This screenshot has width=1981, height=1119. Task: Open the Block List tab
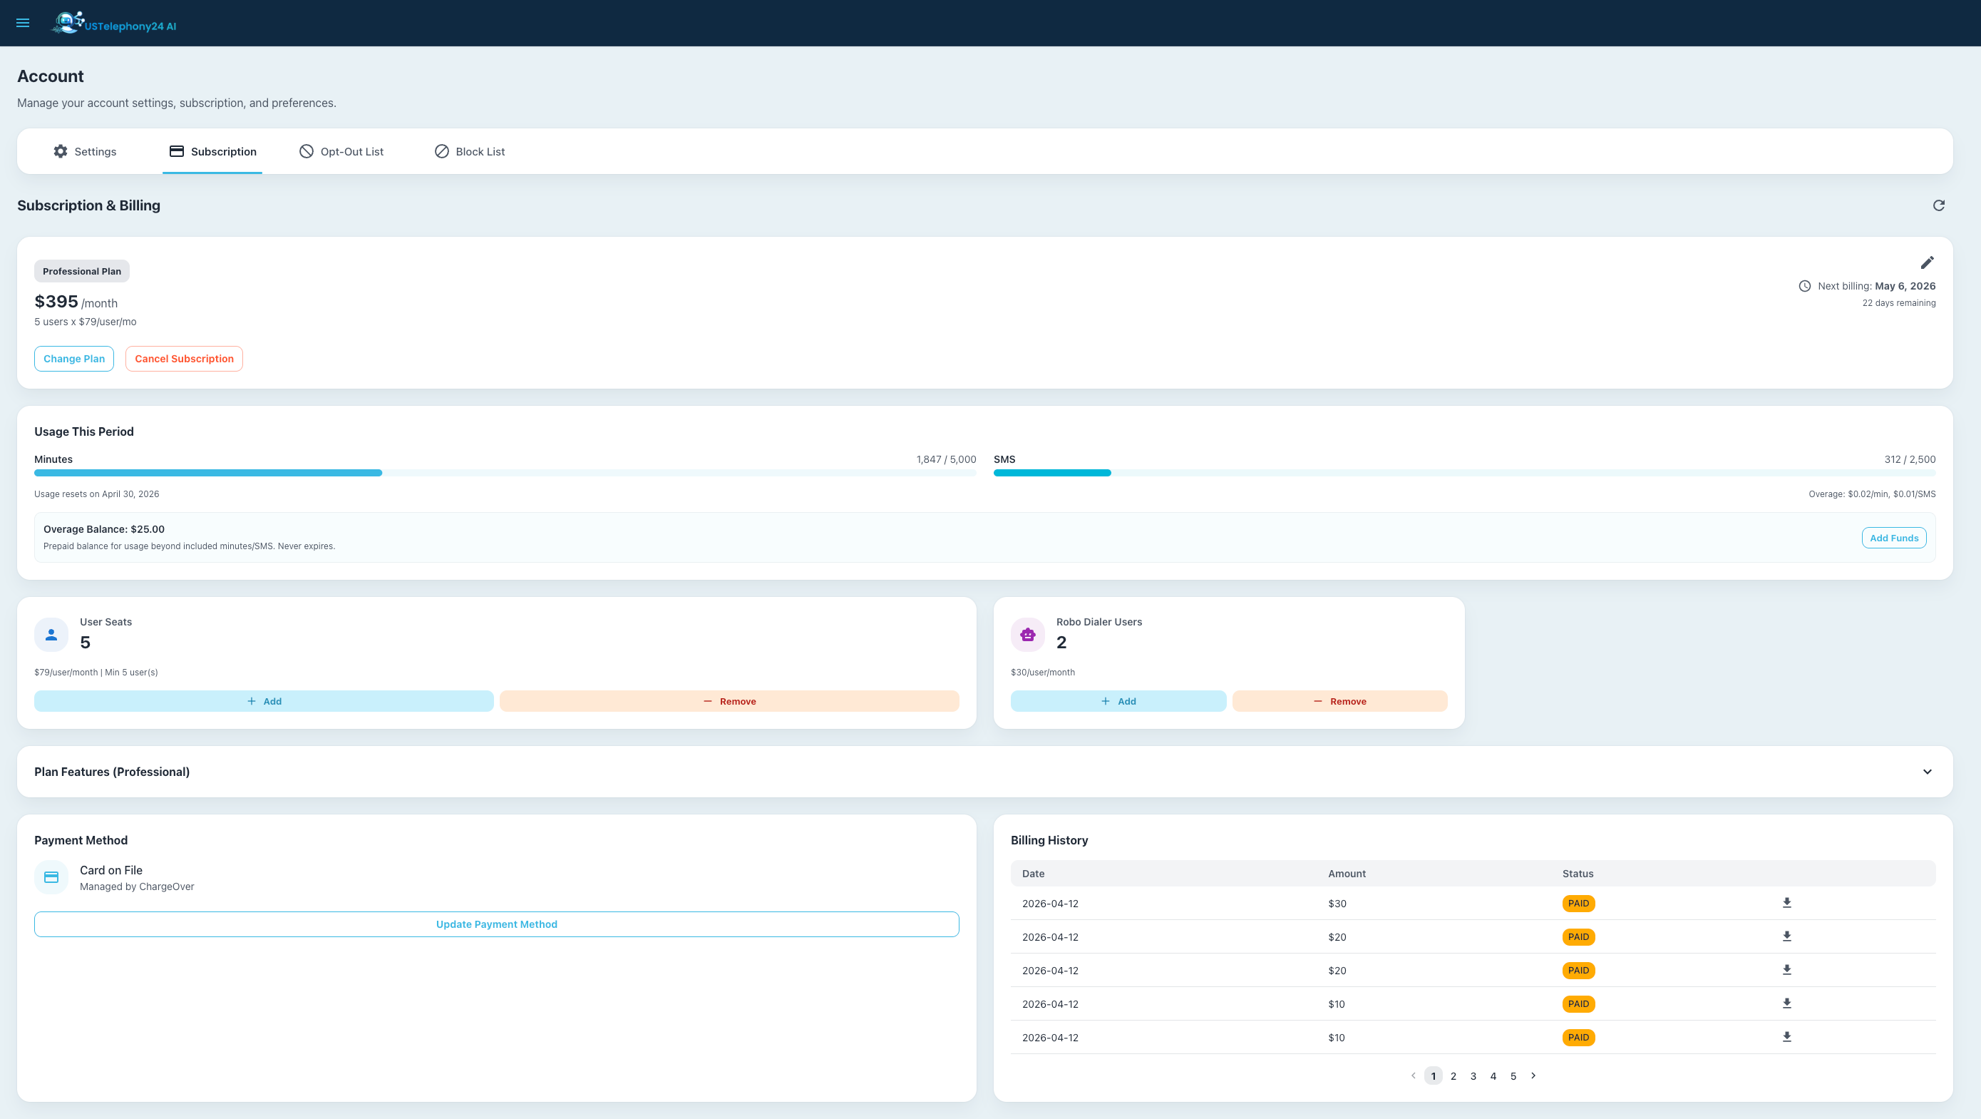[469, 152]
